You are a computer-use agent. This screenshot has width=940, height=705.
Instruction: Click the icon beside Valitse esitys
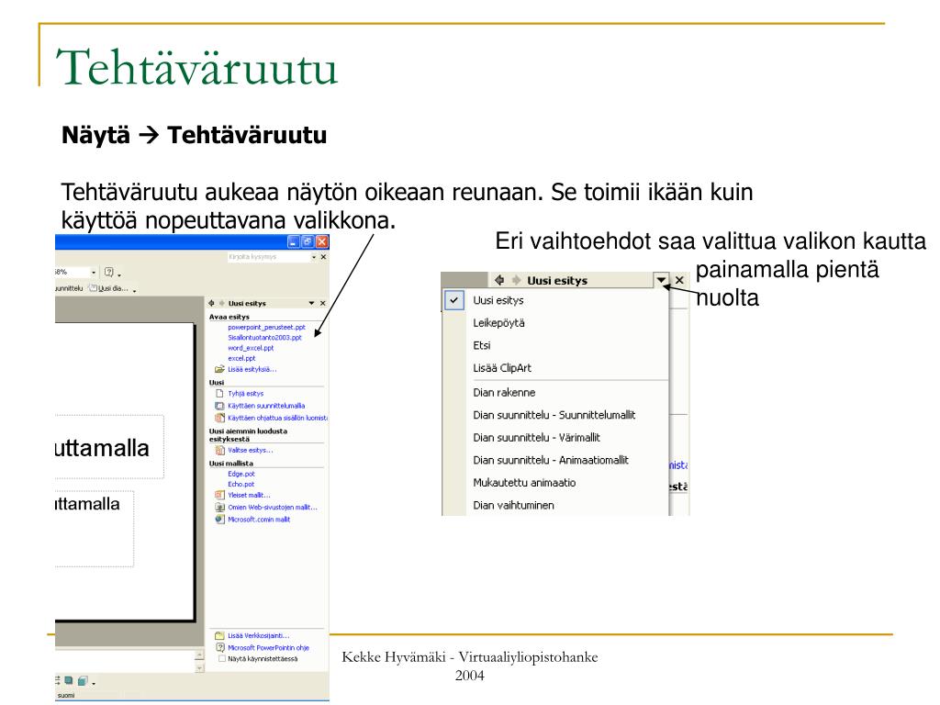(219, 450)
